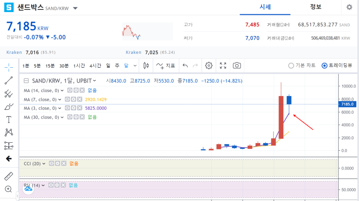The height and width of the screenshot is (201, 359).
Task: Expand MA (7, close, 0) options
Action: [x=60, y=99]
